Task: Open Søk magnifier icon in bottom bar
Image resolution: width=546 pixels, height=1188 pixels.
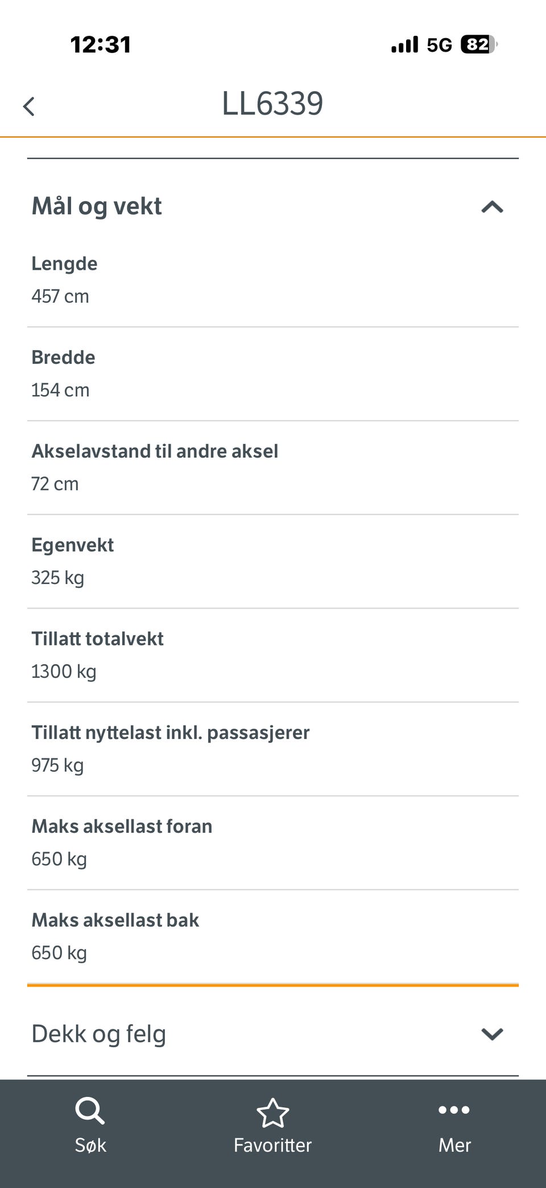Action: 90,1111
